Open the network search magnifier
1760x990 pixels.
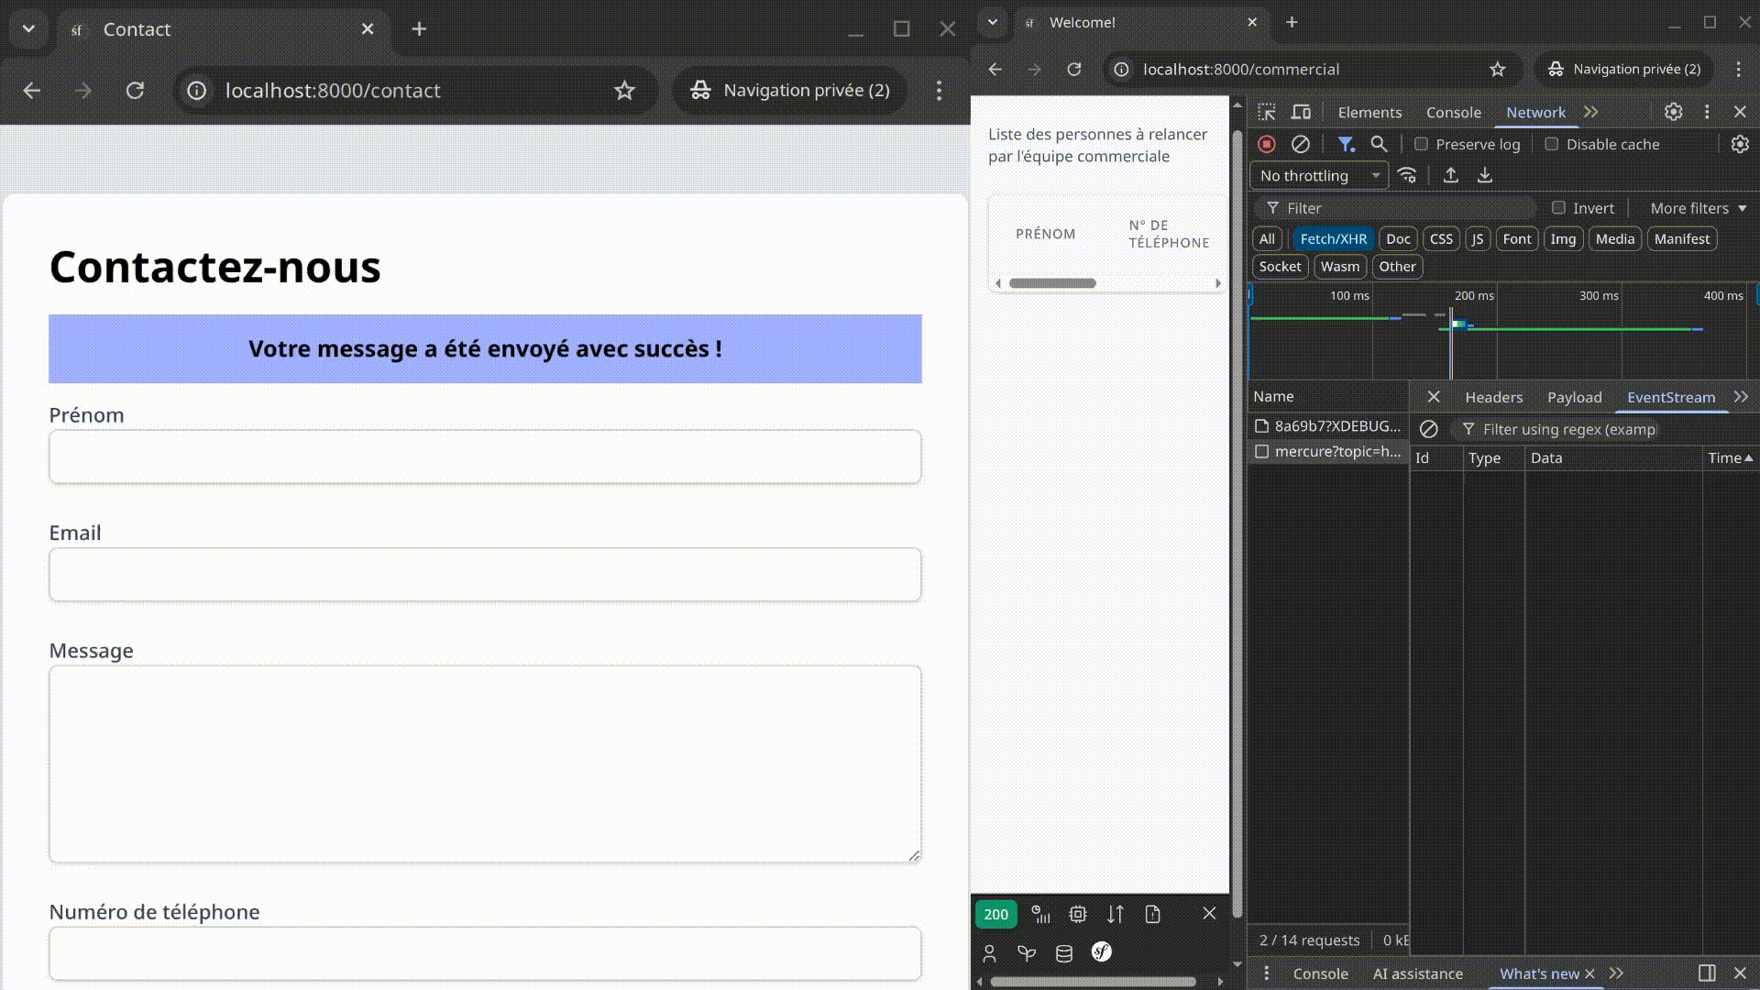tap(1379, 144)
